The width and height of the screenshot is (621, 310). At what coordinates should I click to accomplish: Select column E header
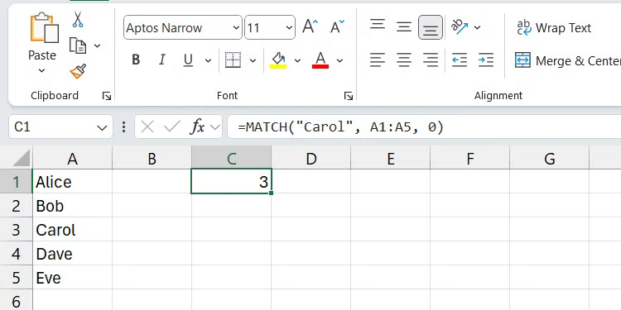tap(391, 159)
